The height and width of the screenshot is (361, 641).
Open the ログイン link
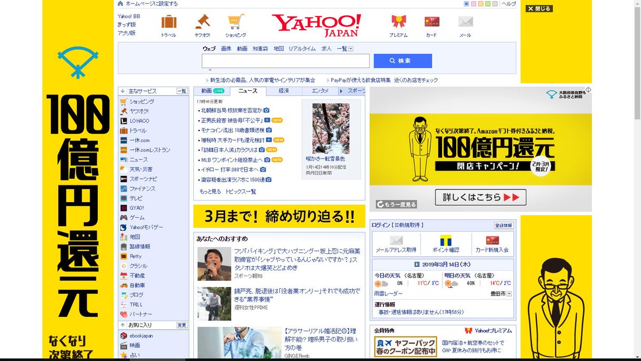pyautogui.click(x=380, y=225)
